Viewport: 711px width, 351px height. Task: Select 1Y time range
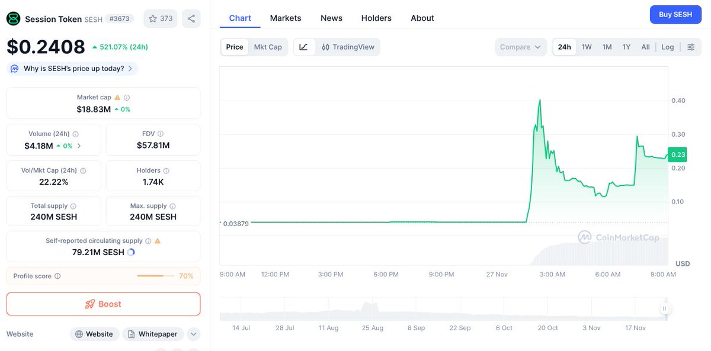tap(626, 47)
